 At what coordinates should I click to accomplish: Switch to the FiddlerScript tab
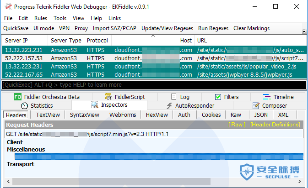(125, 97)
